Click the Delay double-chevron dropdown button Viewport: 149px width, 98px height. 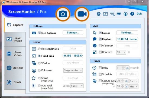127,68
